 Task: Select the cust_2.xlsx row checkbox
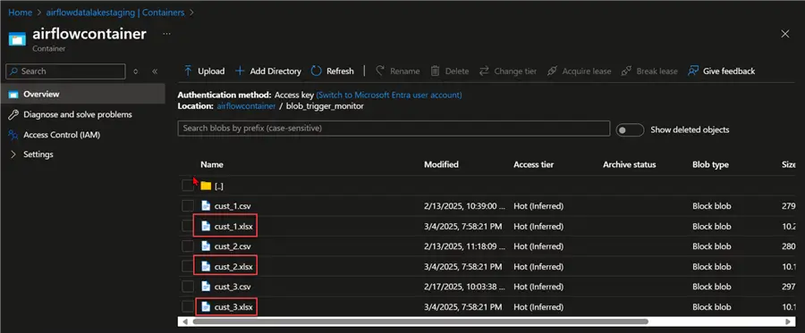pos(188,266)
